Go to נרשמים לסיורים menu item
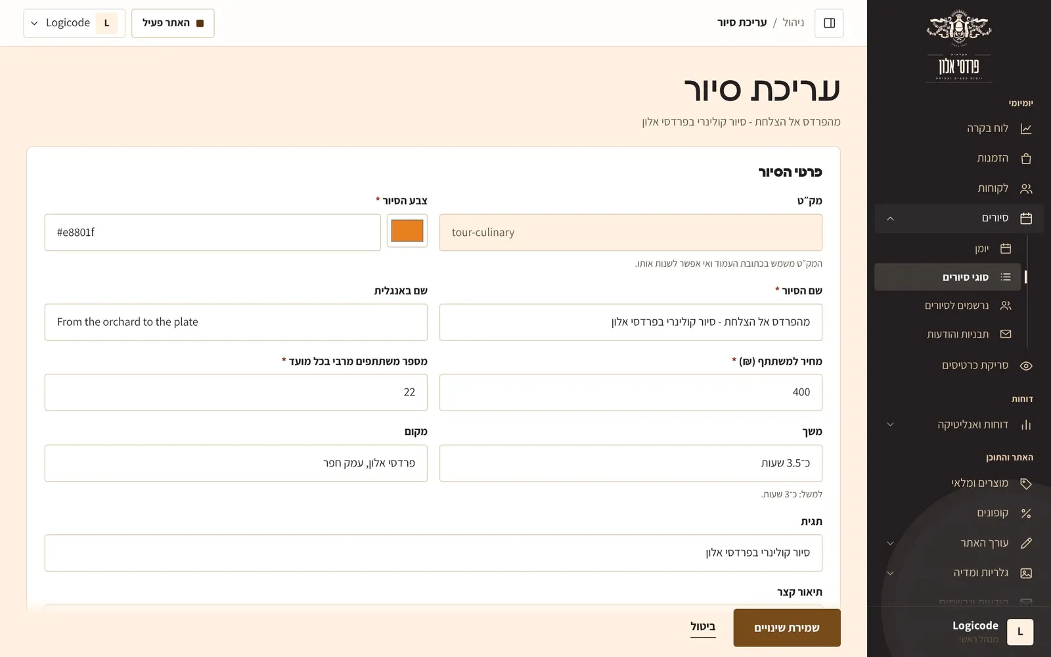This screenshot has width=1051, height=657. click(948, 306)
